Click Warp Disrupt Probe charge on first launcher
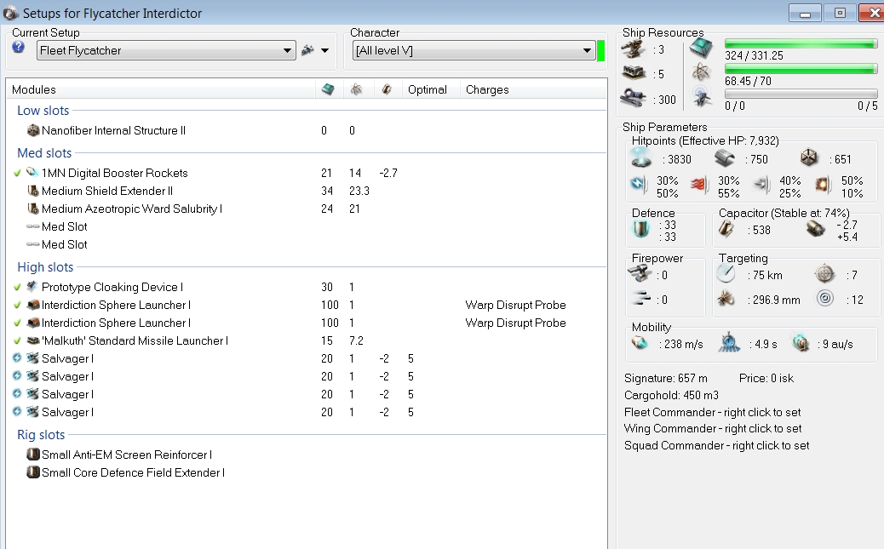 [x=515, y=305]
